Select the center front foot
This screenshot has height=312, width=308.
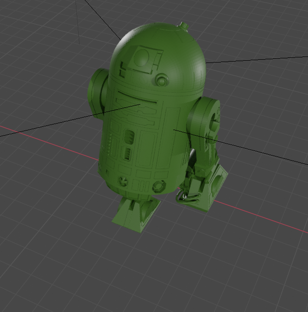(136, 214)
